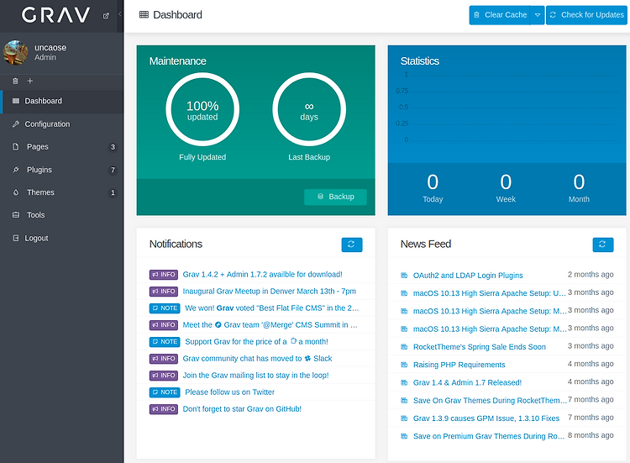
Task: Click the Month statistics count
Action: click(x=579, y=182)
